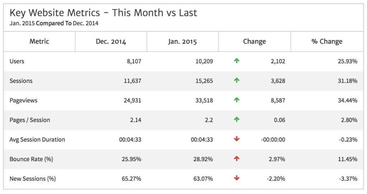This screenshot has height=194, width=367.
Task: Select the Bounce Rate (%) row label
Action: click(31, 159)
